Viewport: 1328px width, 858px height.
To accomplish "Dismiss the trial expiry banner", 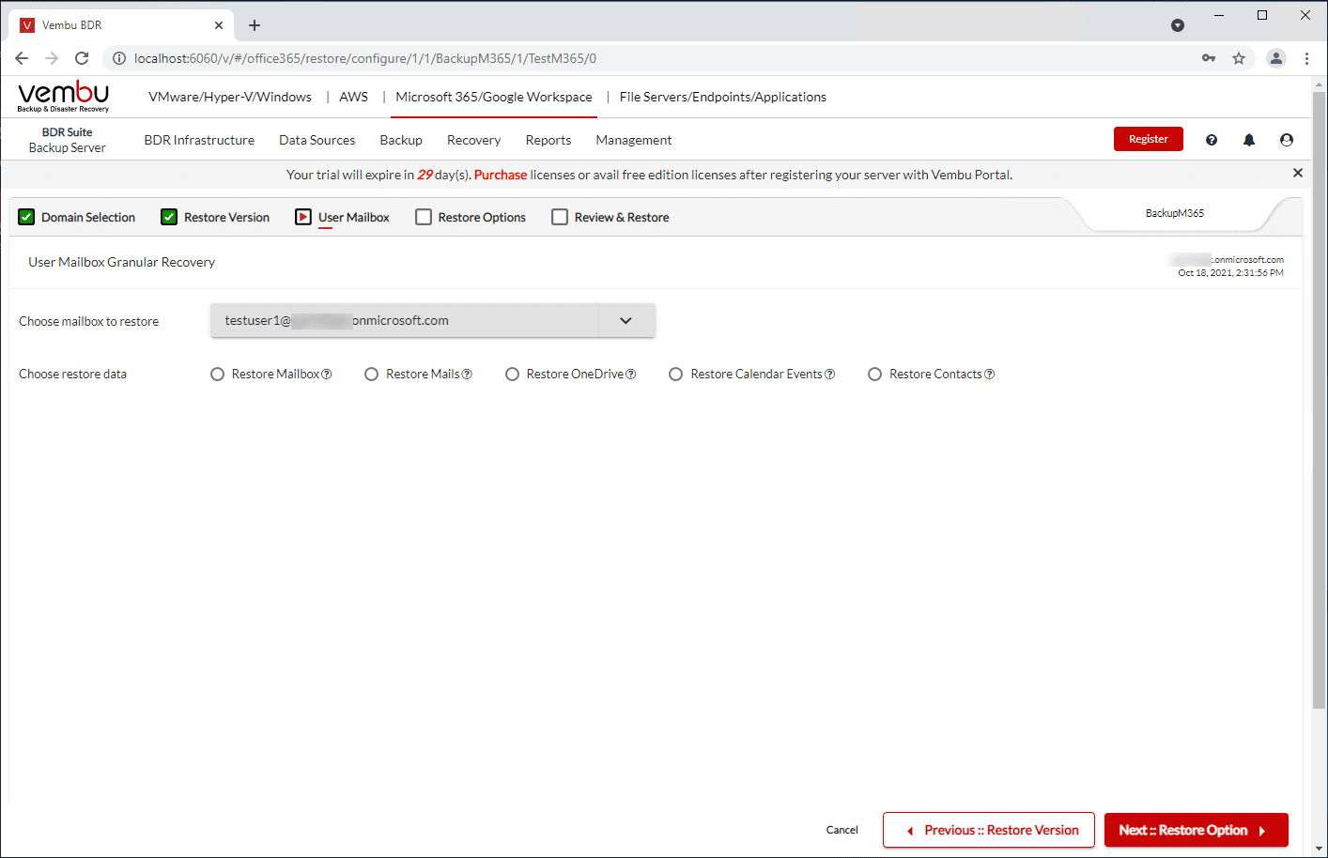I will point(1298,173).
